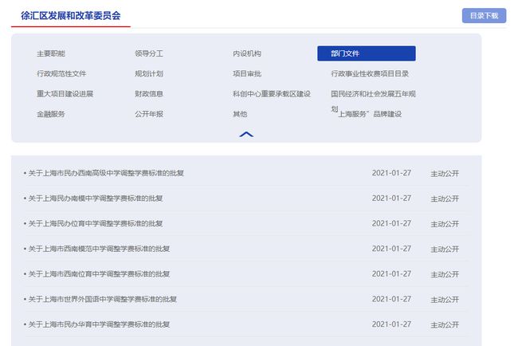Go to the 内设机构 section
This screenshot has height=346, width=518.
click(246, 53)
